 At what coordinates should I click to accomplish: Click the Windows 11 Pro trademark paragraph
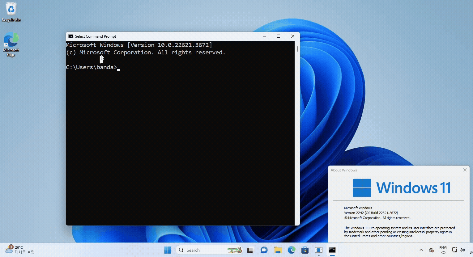399,232
